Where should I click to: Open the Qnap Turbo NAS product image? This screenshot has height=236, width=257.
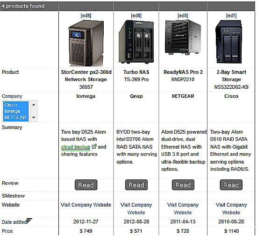[x=136, y=42]
